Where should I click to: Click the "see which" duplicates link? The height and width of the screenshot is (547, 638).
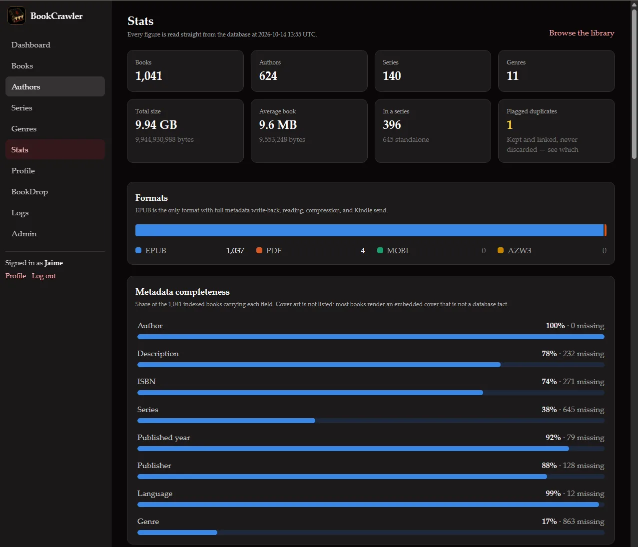pyautogui.click(x=563, y=149)
